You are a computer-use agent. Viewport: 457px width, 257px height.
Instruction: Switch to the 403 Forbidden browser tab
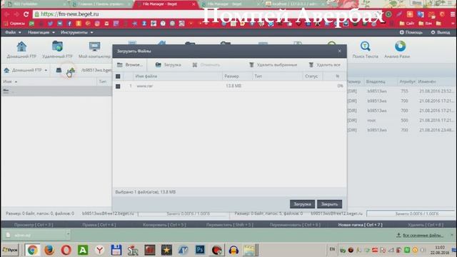coord(36,4)
